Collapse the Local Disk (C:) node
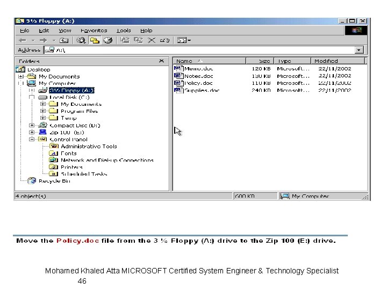The width and height of the screenshot is (387, 290). pyautogui.click(x=32, y=97)
